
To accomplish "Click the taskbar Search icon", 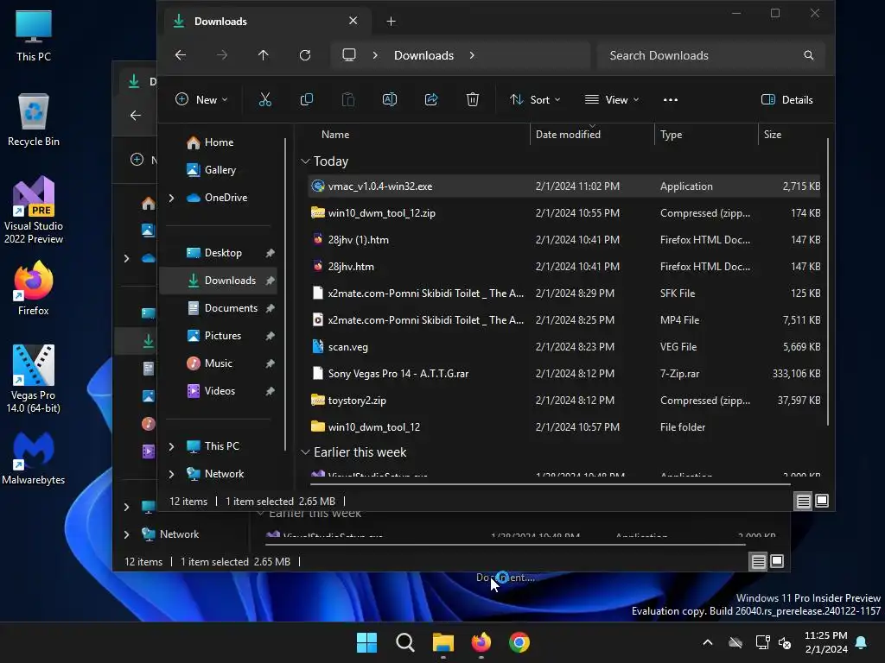I will [405, 642].
